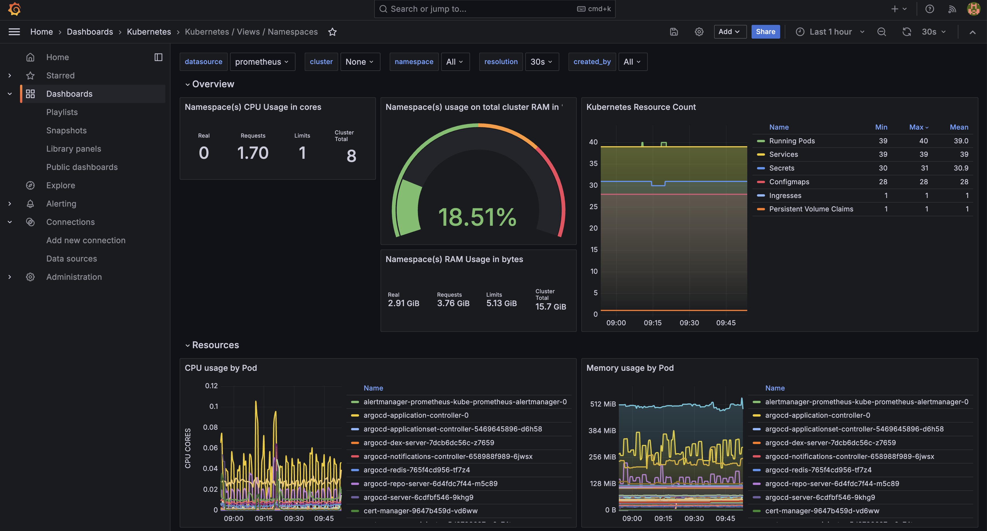Toggle Running Pods series in legend

pyautogui.click(x=792, y=141)
